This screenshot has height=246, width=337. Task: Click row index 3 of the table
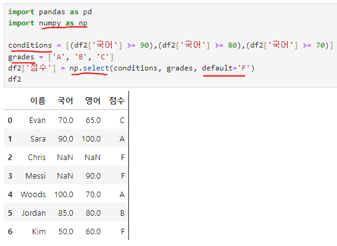click(x=10, y=176)
